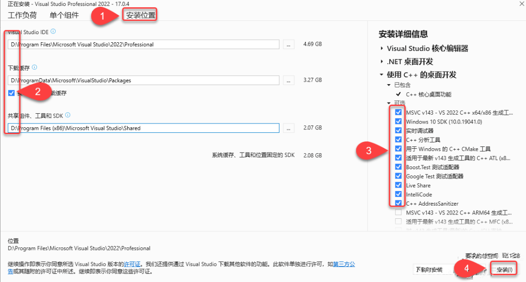Uncheck MSVC v143 x64/x86 build tools

[x=398, y=112]
